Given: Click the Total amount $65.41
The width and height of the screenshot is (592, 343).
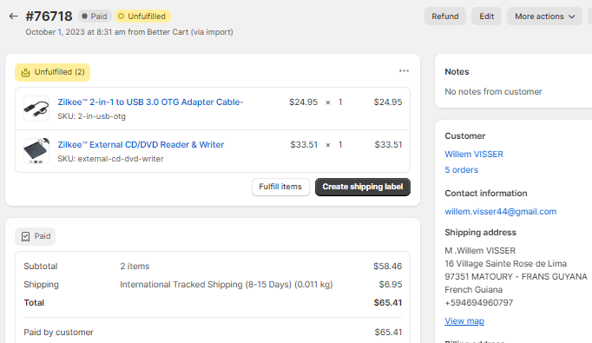Looking at the screenshot, I should [x=388, y=303].
